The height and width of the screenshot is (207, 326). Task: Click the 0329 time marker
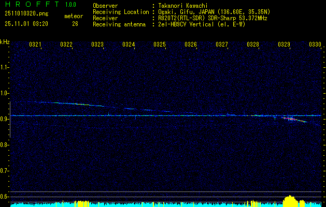pos(284,45)
